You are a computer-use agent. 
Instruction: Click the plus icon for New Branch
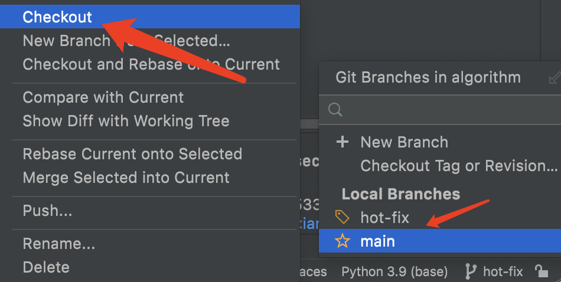click(343, 142)
